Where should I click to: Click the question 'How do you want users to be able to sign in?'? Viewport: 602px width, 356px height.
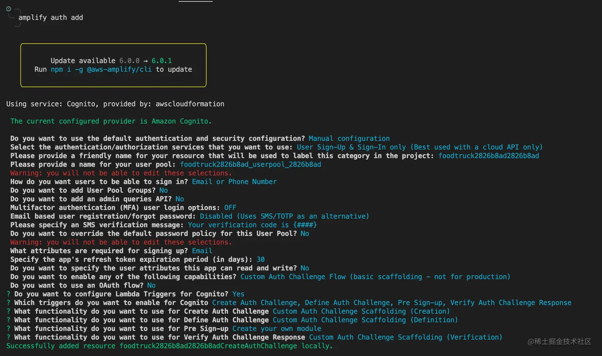99,182
